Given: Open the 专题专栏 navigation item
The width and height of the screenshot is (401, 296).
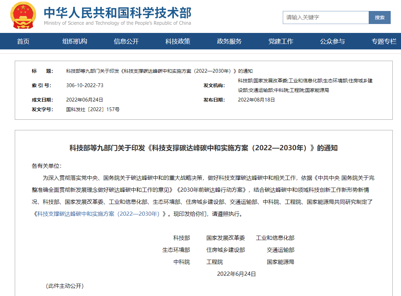Looking at the screenshot, I should coord(384,41).
